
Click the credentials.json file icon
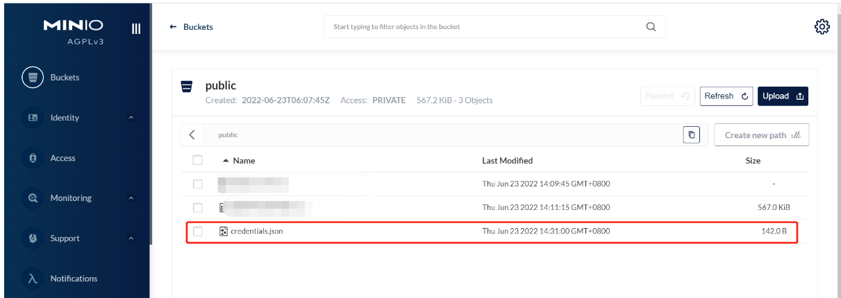click(x=224, y=231)
